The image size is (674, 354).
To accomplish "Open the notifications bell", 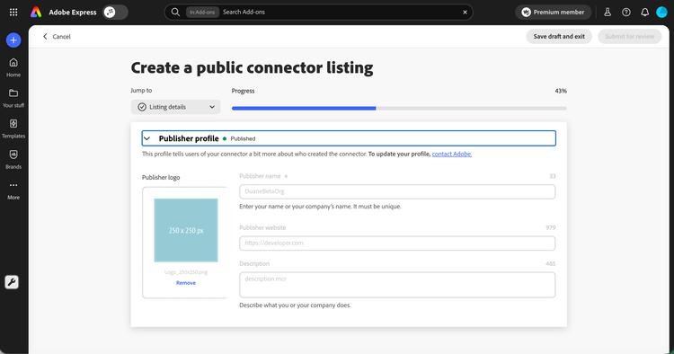I will tap(644, 12).
